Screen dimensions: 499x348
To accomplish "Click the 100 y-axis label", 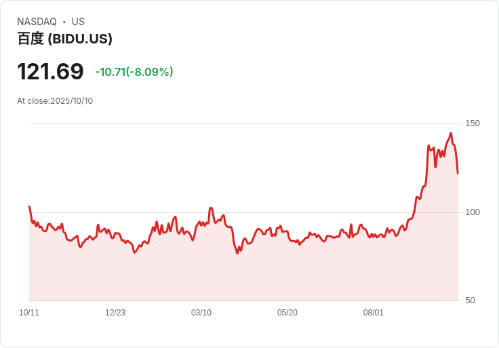I will (473, 212).
